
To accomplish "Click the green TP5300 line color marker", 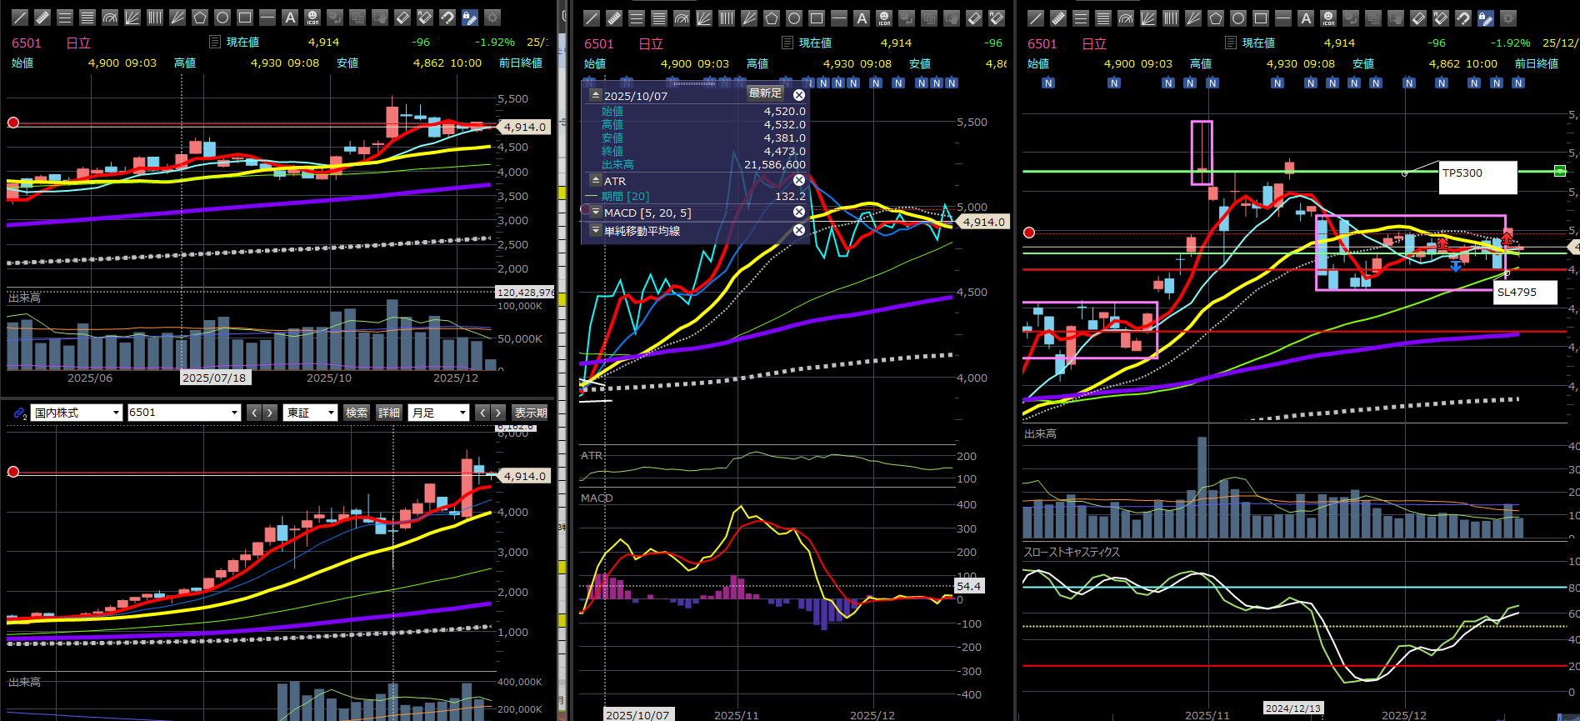I will click(1559, 172).
